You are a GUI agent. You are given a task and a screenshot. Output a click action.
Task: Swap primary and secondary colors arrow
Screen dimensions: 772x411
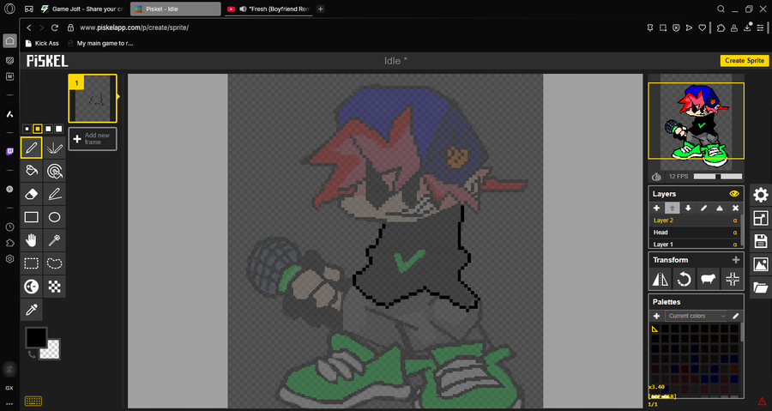point(31,354)
